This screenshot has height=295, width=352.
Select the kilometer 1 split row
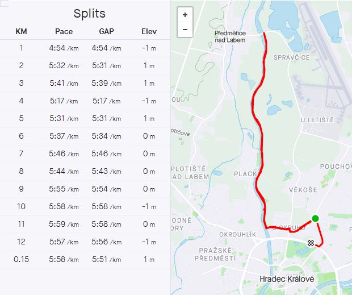[85, 48]
